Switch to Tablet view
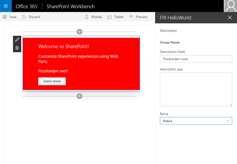The image size is (237, 164). (116, 17)
